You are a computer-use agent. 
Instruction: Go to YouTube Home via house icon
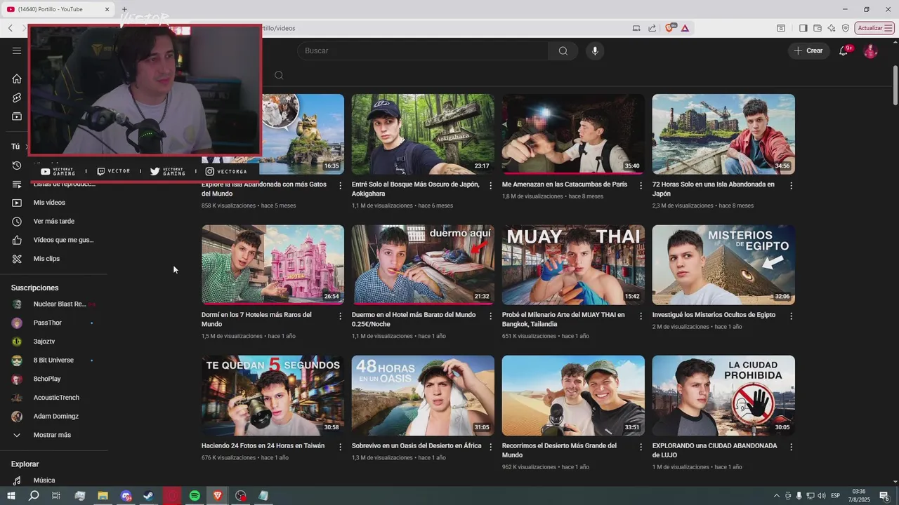click(17, 79)
